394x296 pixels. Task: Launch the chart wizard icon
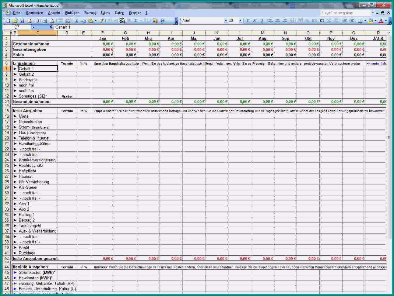click(x=155, y=21)
